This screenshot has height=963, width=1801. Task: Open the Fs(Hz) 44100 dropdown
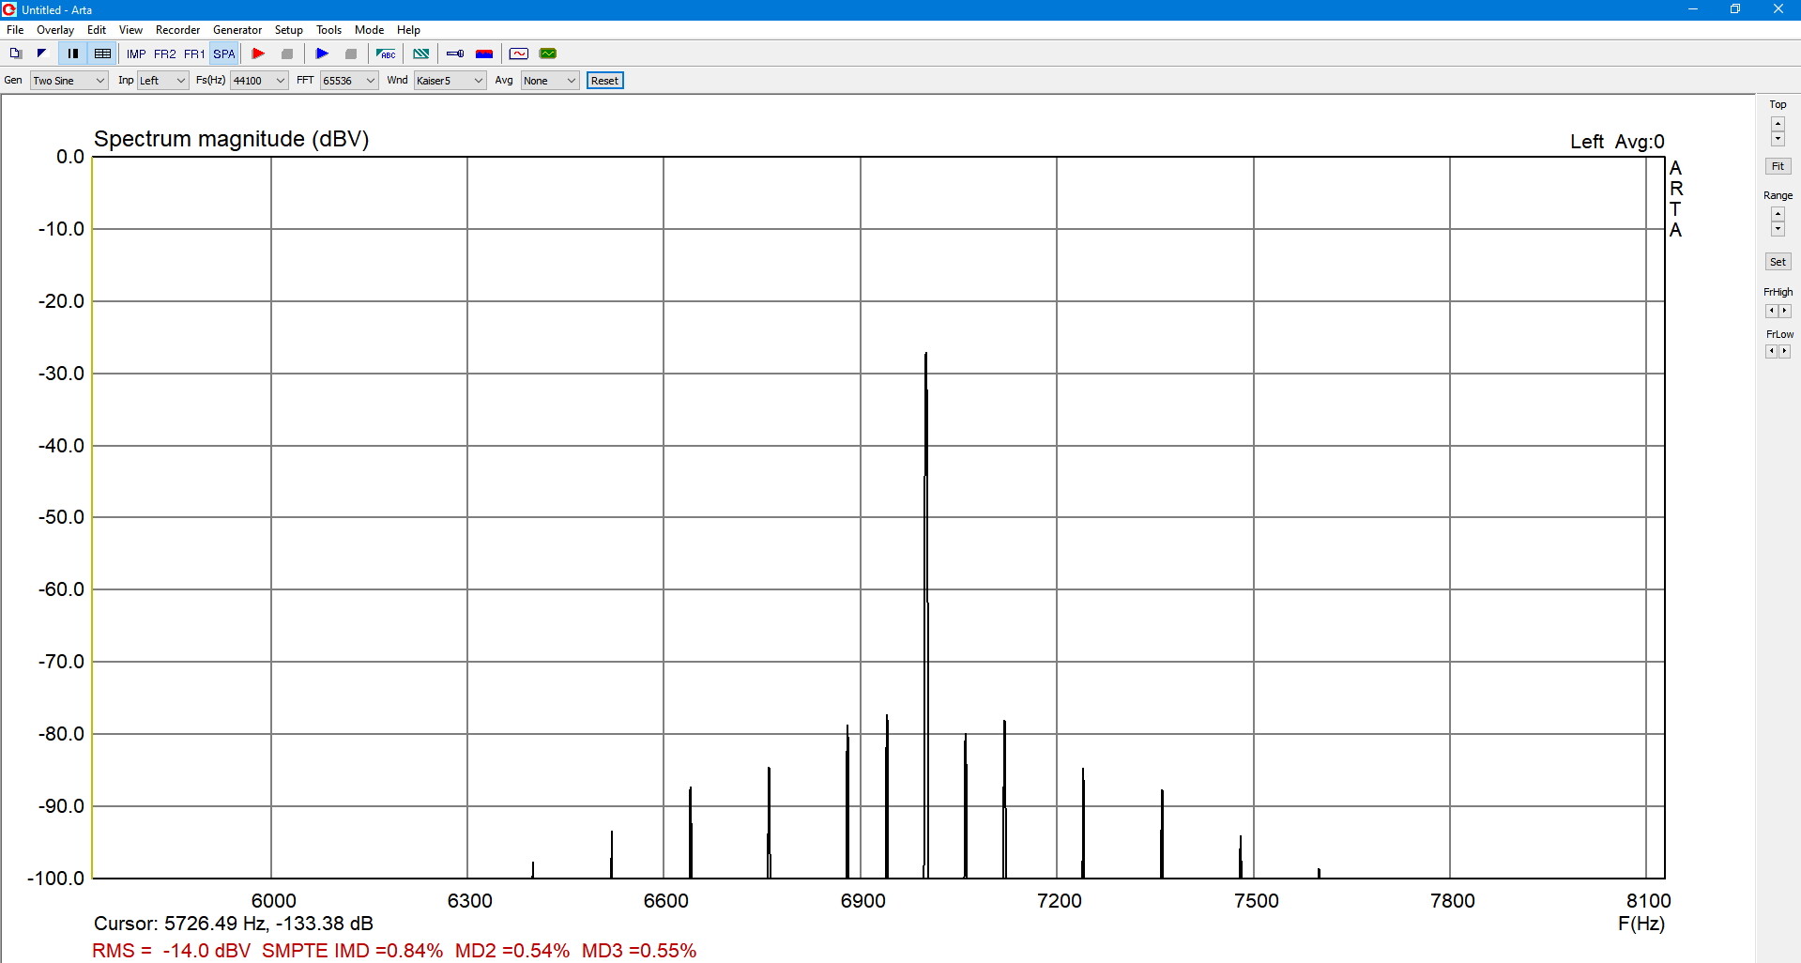tap(259, 81)
